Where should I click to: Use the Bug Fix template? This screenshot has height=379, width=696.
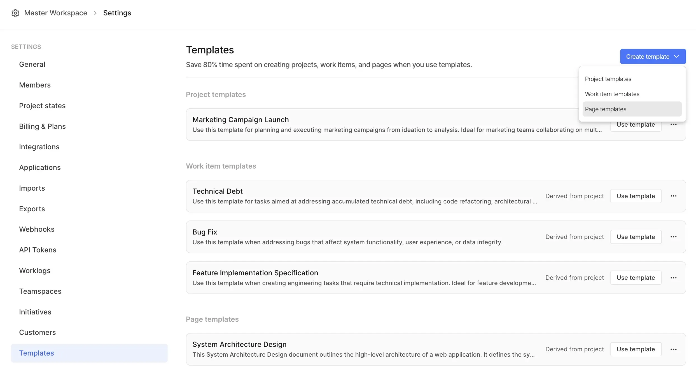tap(636, 237)
